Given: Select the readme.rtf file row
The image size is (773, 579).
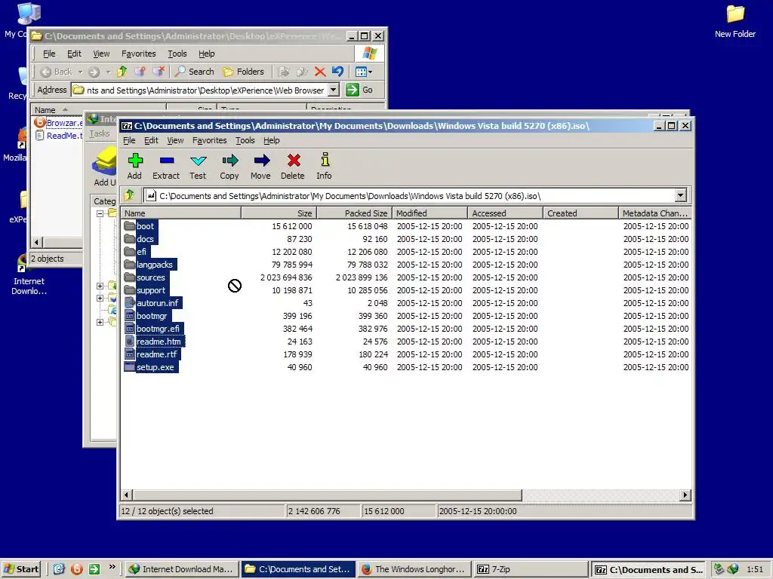Looking at the screenshot, I should click(406, 354).
